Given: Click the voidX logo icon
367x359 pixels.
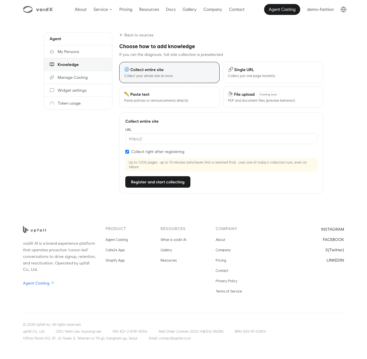Looking at the screenshot, I should pos(28,9).
